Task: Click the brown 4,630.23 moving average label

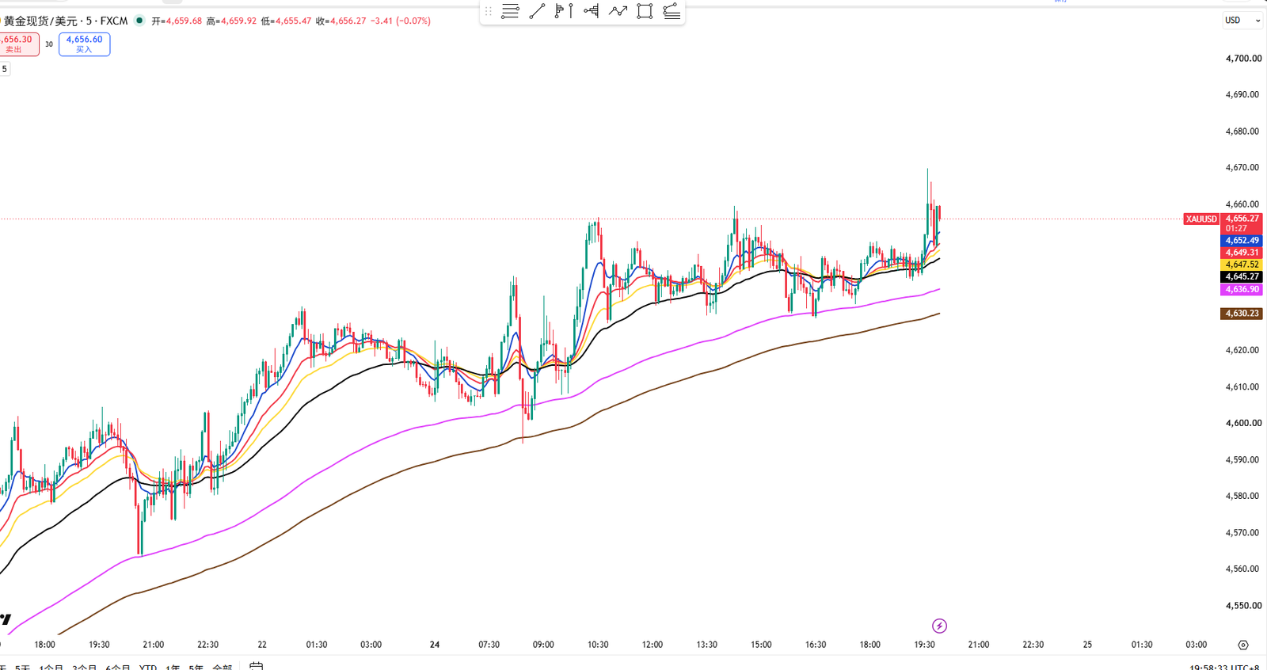Action: pyautogui.click(x=1242, y=314)
